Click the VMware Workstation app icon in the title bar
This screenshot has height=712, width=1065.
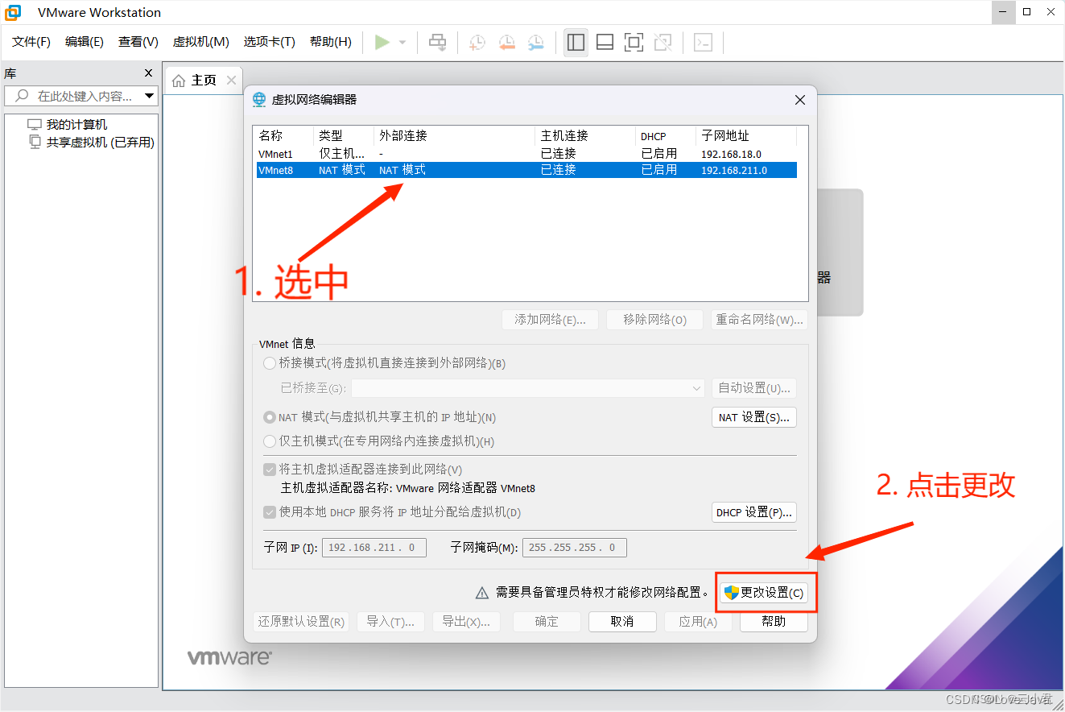pos(13,12)
